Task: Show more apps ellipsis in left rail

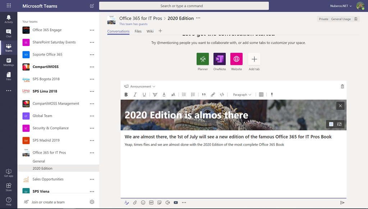Action: point(9,90)
